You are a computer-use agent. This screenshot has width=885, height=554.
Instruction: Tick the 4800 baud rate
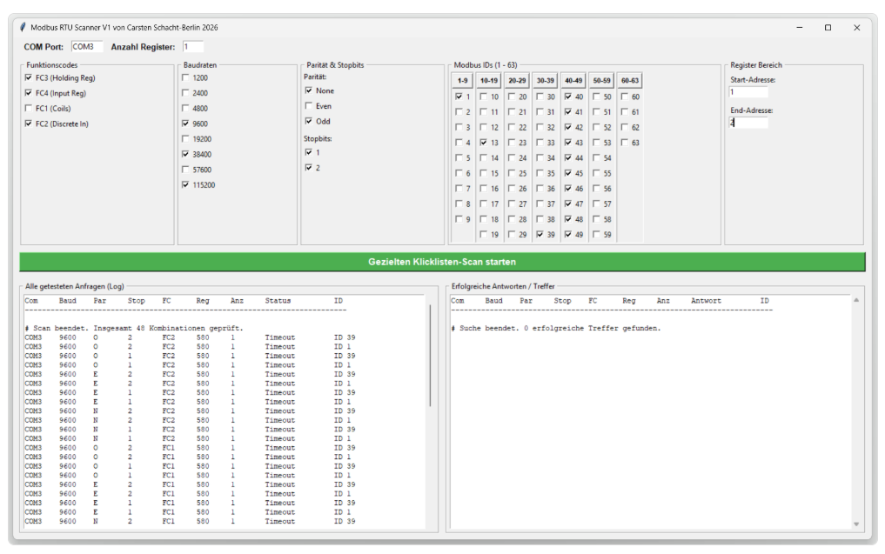[x=185, y=109]
